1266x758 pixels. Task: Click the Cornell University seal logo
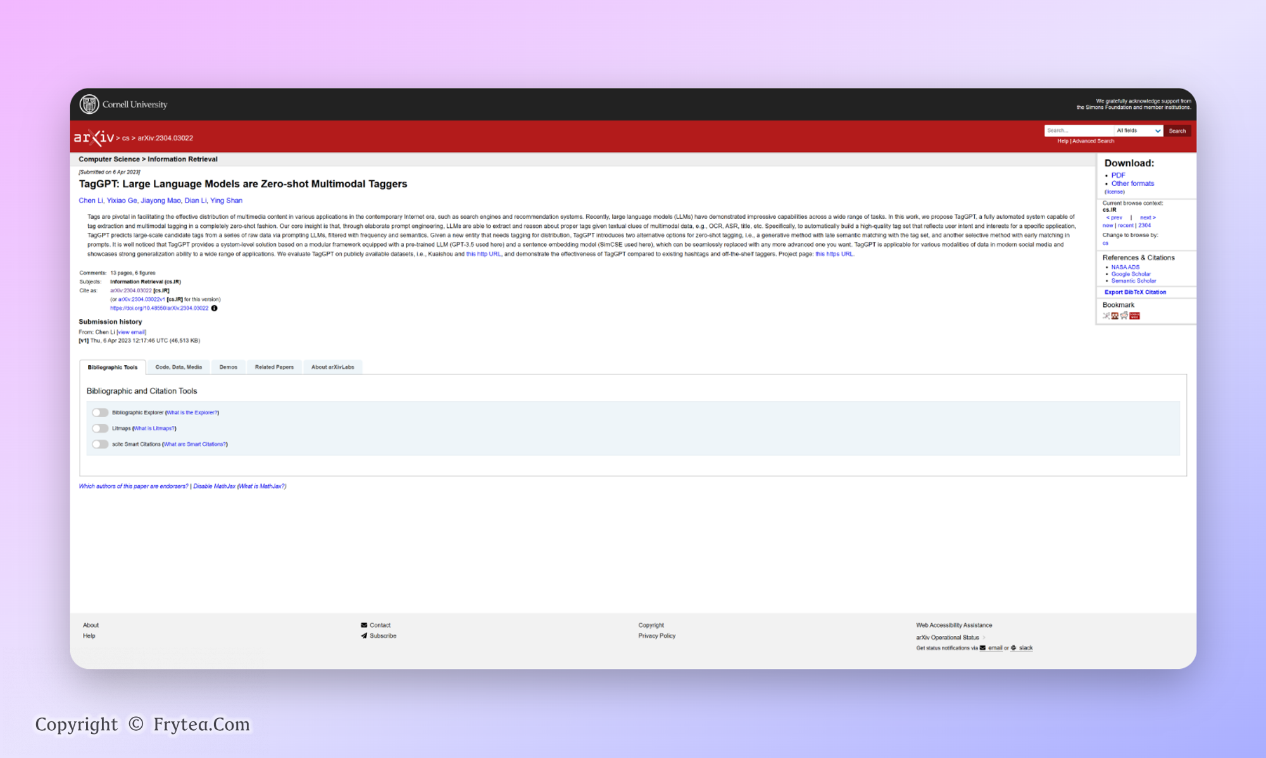point(89,104)
